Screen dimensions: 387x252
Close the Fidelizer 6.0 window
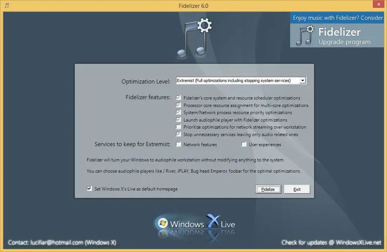[379, 4]
